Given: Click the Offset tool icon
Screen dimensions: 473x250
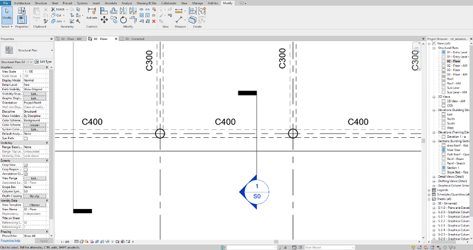Looking at the screenshot, I should (114, 11).
